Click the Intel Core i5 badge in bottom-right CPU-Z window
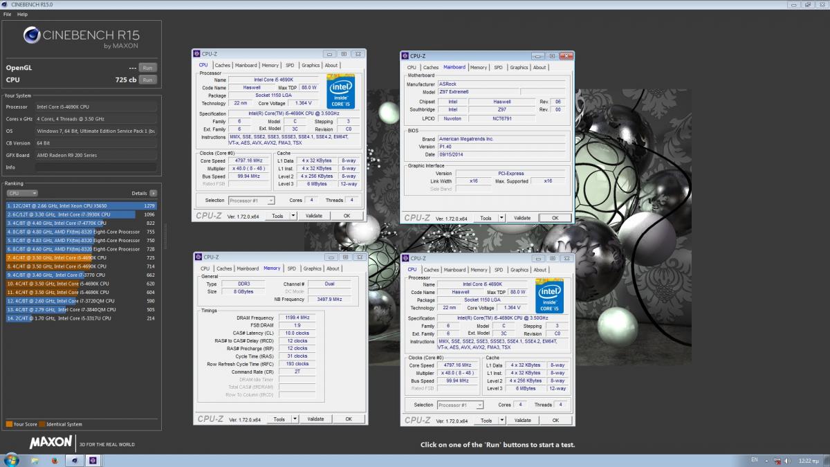This screenshot has width=830, height=467. coord(549,295)
